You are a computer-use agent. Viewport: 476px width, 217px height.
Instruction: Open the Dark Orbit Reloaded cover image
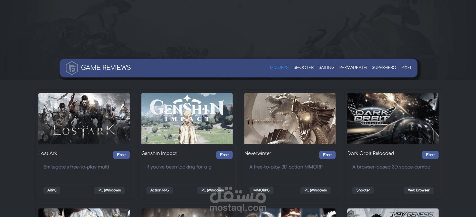pos(393,118)
